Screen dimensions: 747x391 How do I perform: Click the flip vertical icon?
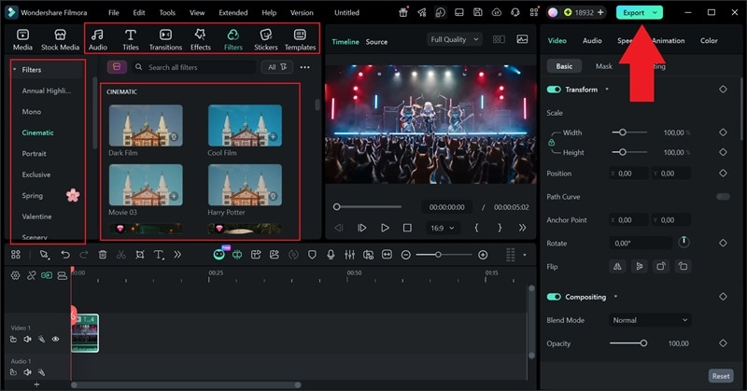point(639,266)
